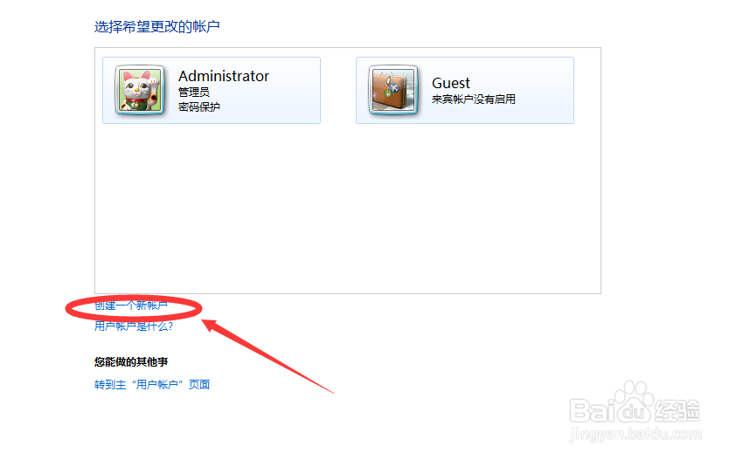Viewport: 743px width, 460px height.
Task: Open the 用户帐户是什么? help link
Action: (134, 326)
